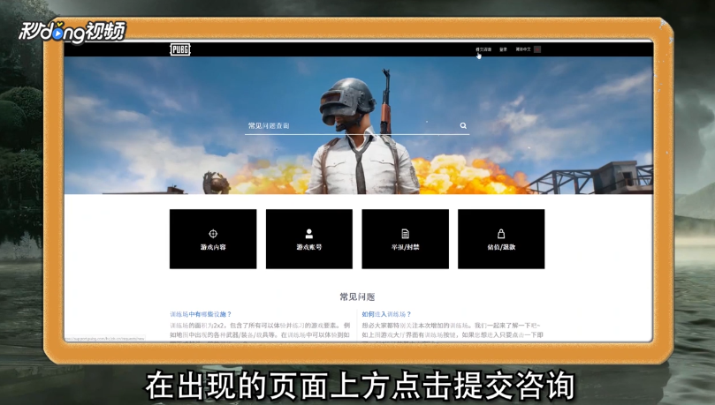715x405 pixels.
Task: Open the 游戏内容 category tile
Action: coord(213,239)
